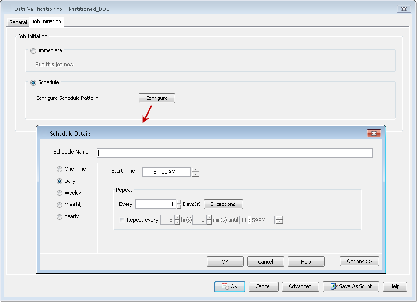Open the Exceptions dialog
The height and width of the screenshot is (303, 418).
click(223, 205)
